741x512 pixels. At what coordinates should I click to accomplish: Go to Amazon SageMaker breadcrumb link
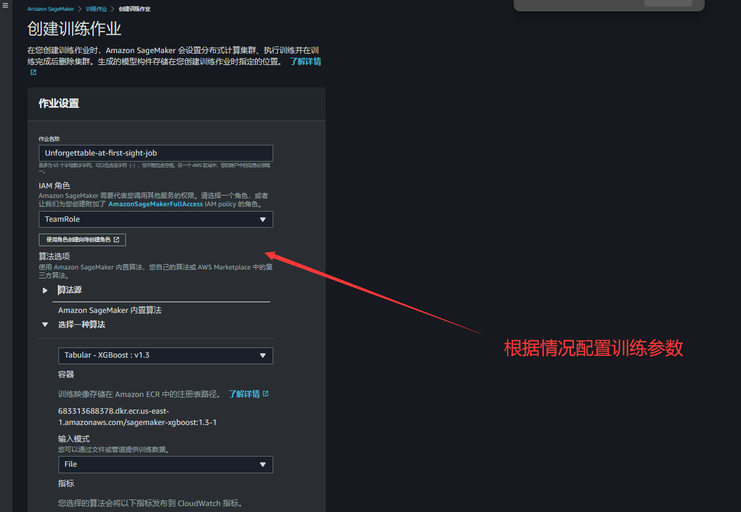coord(50,9)
